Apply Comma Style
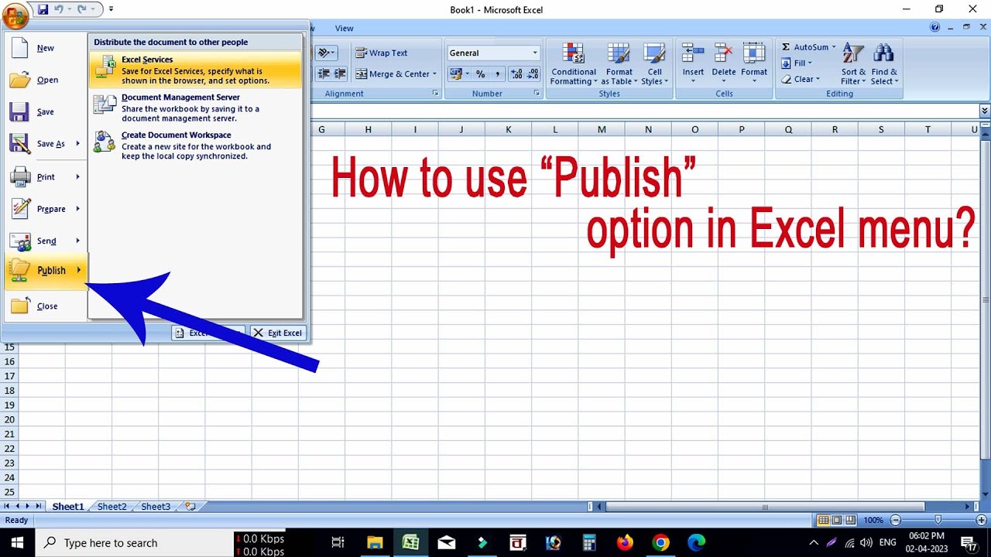The image size is (991, 557). (x=496, y=73)
